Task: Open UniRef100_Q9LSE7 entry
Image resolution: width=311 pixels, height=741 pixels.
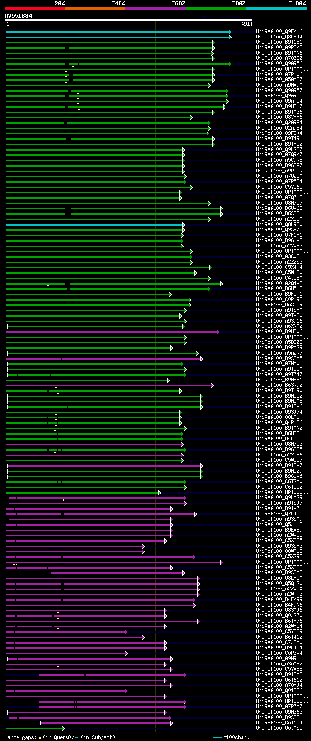Action: [279, 149]
